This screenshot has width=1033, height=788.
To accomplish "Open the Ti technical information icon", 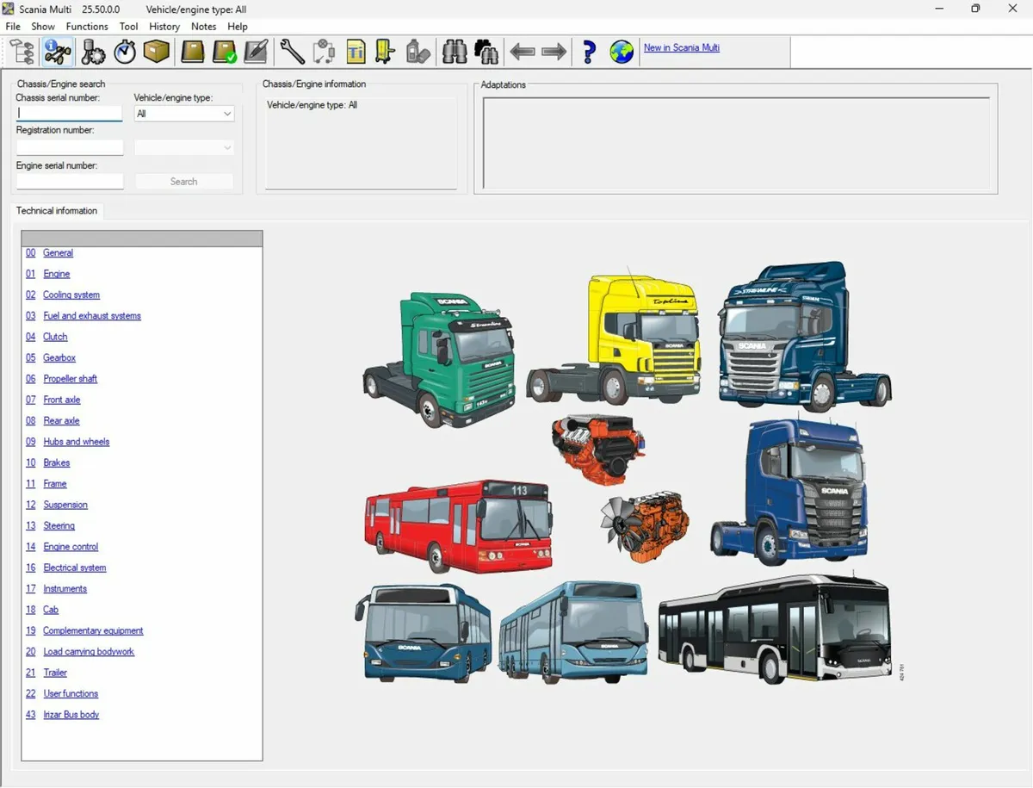I will (x=356, y=52).
